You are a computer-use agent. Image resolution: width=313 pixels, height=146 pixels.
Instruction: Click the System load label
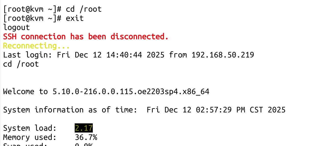[x=30, y=128]
